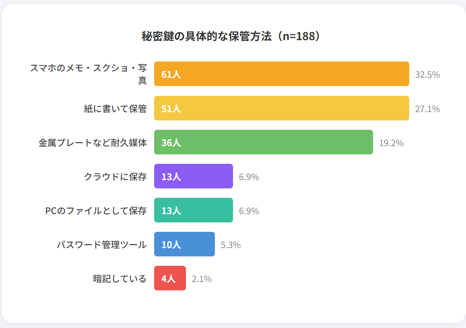Click the パスワード管理ツール label
The image size is (466, 328).
(102, 244)
